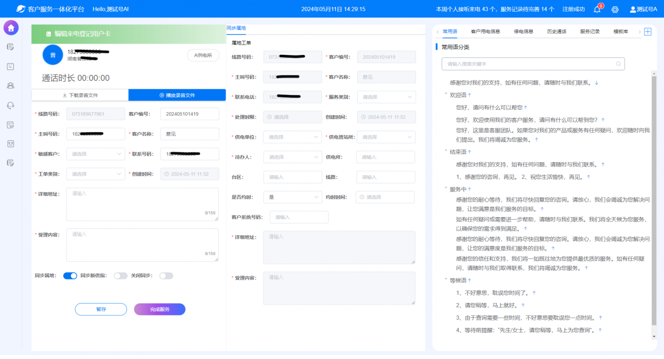Click arrow after 感谢您的咨询，再见 phrase
The height and width of the screenshot is (359, 664).
coord(589,177)
